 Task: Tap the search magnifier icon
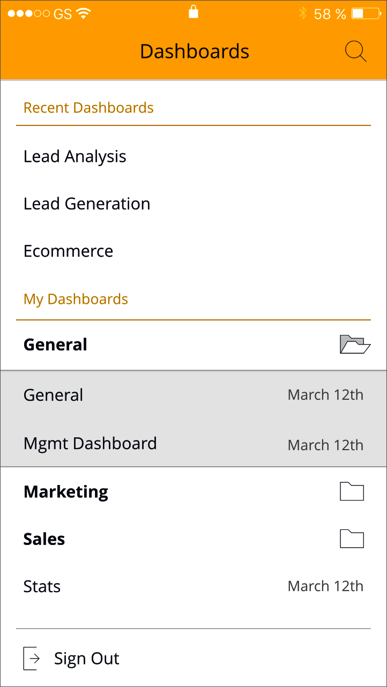pyautogui.click(x=355, y=52)
